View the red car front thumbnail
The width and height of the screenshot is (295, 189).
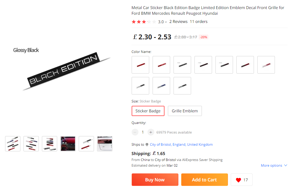(68, 144)
